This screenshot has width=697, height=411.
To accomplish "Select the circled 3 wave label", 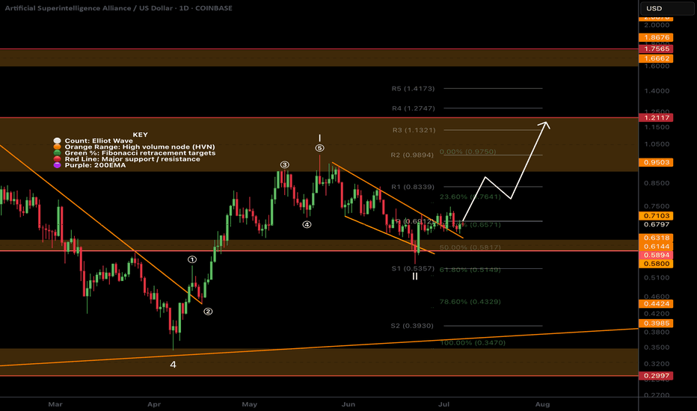I will coord(284,165).
